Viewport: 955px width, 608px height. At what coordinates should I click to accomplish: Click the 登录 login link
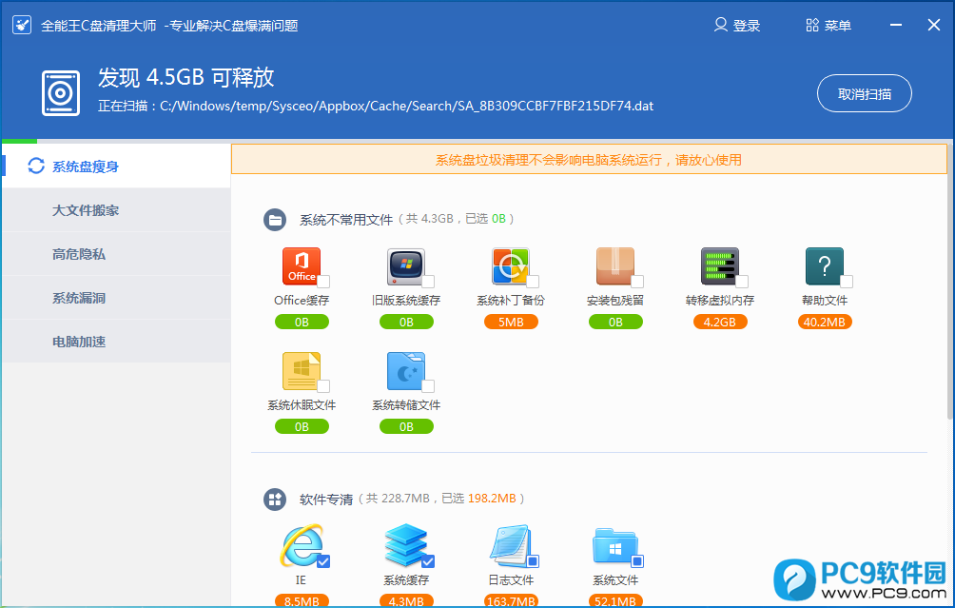pyautogui.click(x=737, y=26)
